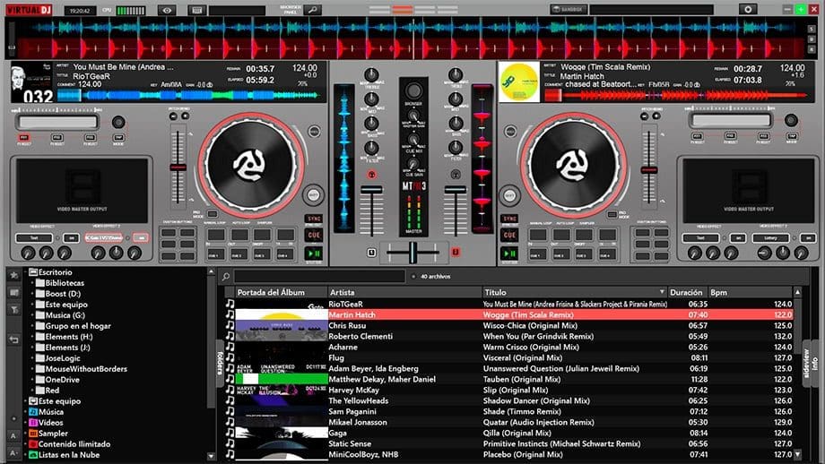Click the CUE button on right deck
Viewport: 825px width, 464px height.
(x=509, y=235)
